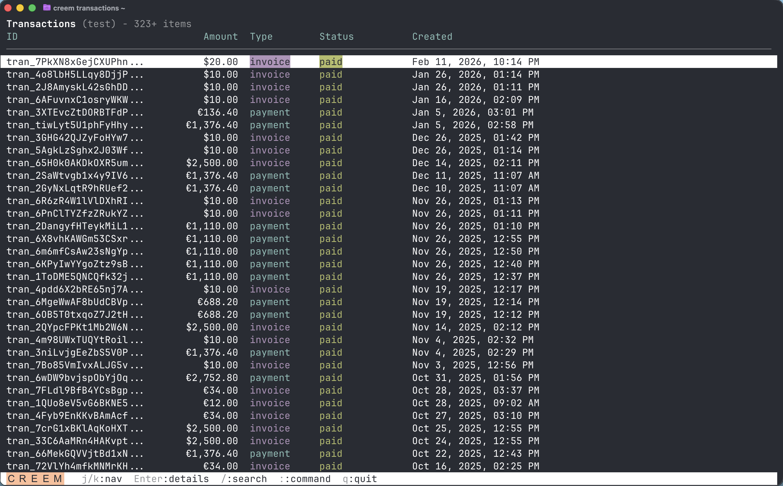This screenshot has width=783, height=486.
Task: Click the CREEM logo in status bar
Action: pos(35,479)
